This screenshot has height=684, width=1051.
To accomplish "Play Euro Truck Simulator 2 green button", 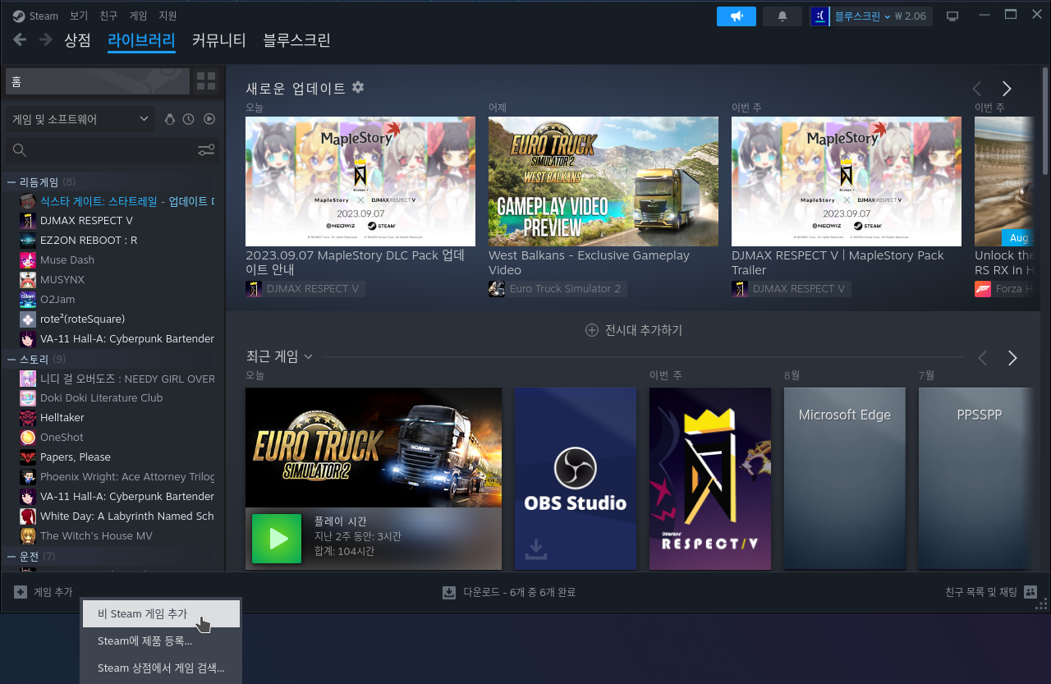I will [x=277, y=539].
